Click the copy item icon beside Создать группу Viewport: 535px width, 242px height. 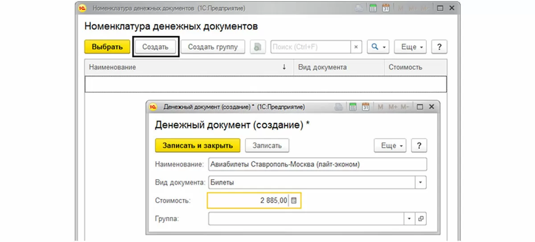tap(258, 47)
